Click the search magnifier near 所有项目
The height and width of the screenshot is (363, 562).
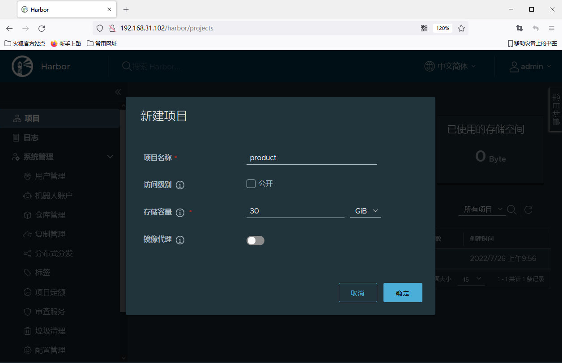point(512,209)
